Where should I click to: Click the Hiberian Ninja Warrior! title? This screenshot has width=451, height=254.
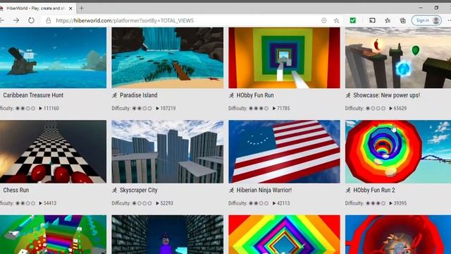click(264, 190)
